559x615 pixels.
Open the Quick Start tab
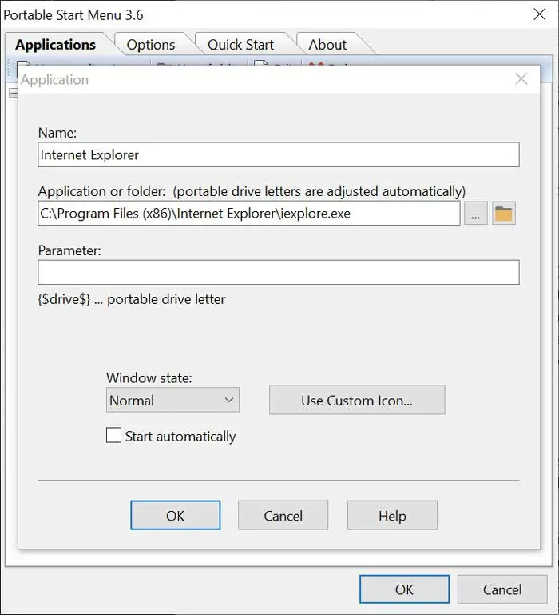click(x=240, y=45)
